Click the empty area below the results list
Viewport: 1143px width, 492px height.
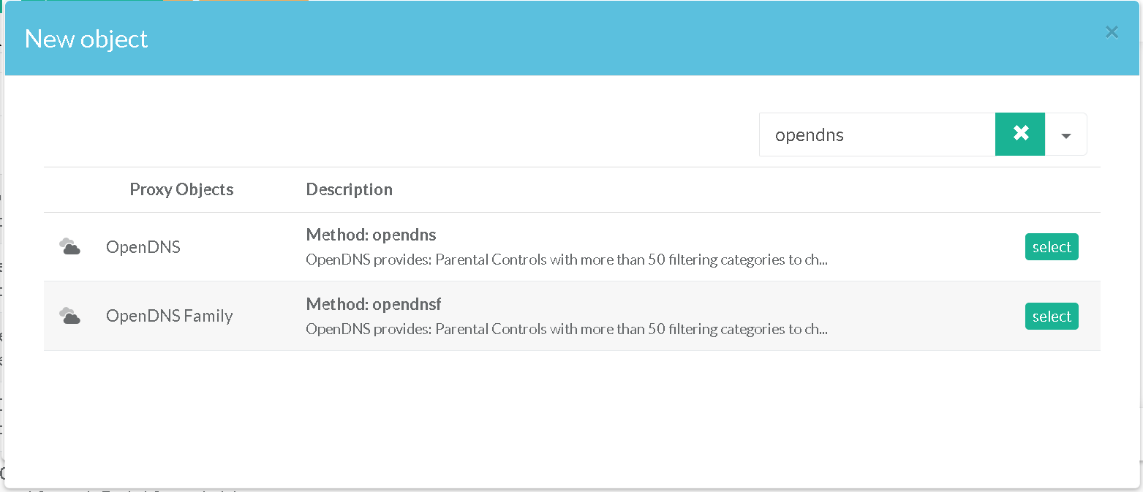[x=570, y=417]
